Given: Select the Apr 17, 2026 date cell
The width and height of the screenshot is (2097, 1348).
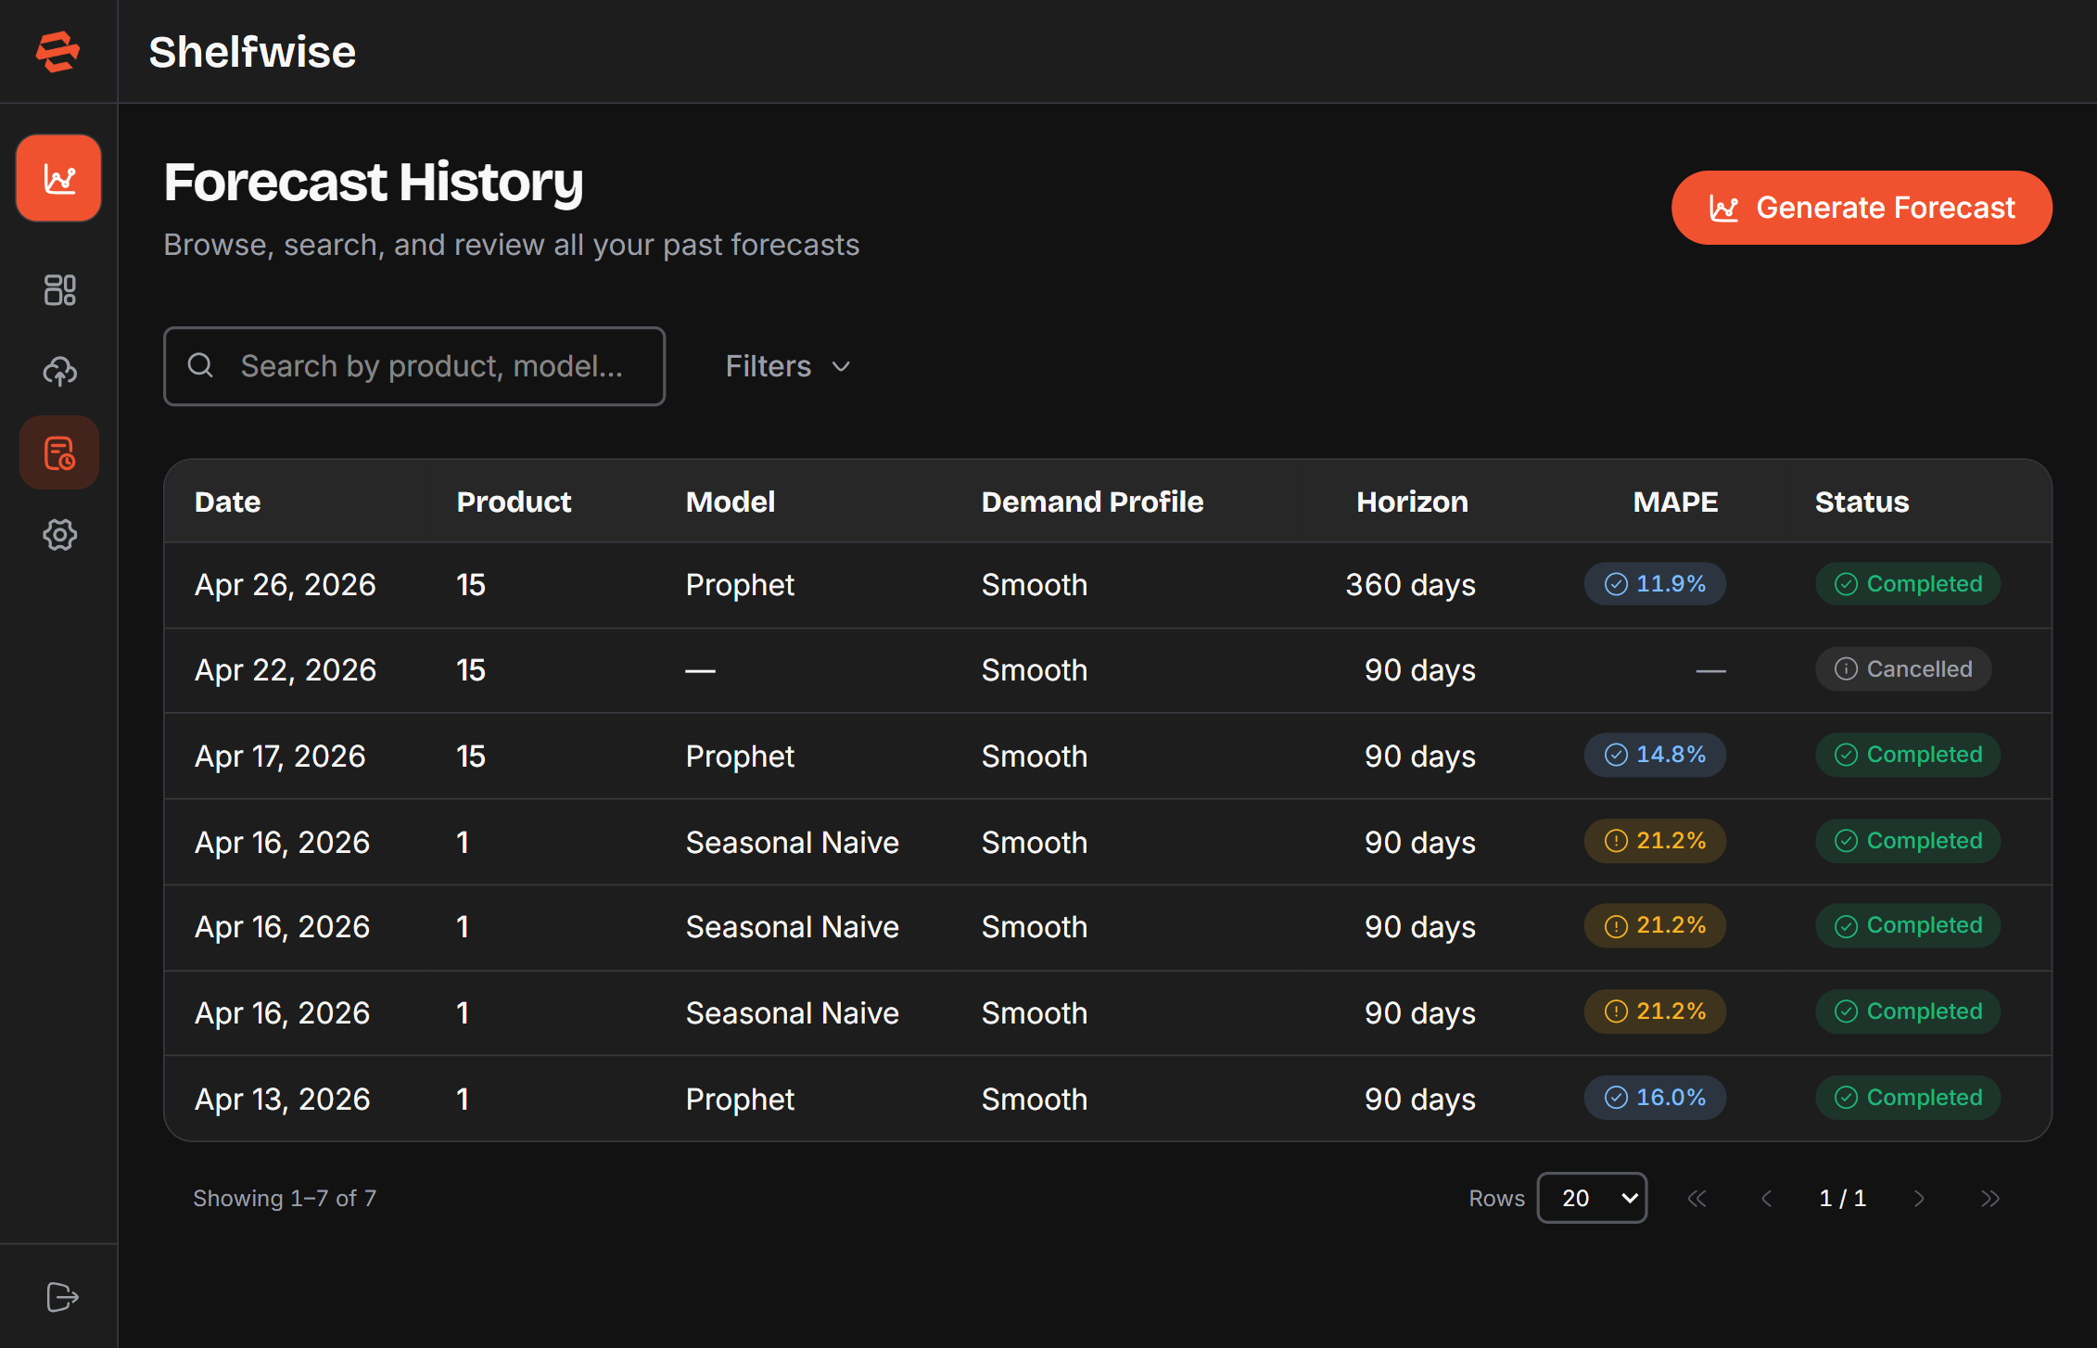Looking at the screenshot, I should coord(280,757).
